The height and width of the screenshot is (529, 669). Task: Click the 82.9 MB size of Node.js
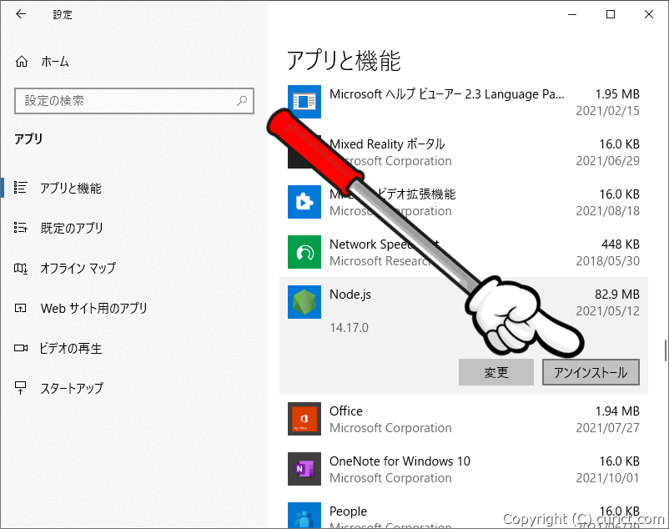tap(617, 295)
